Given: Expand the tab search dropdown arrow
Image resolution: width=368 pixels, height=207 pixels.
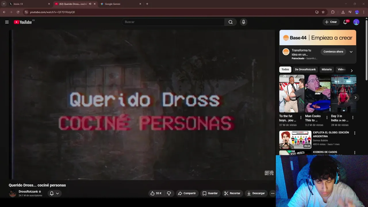Looking at the screenshot, I should click(x=4, y=4).
